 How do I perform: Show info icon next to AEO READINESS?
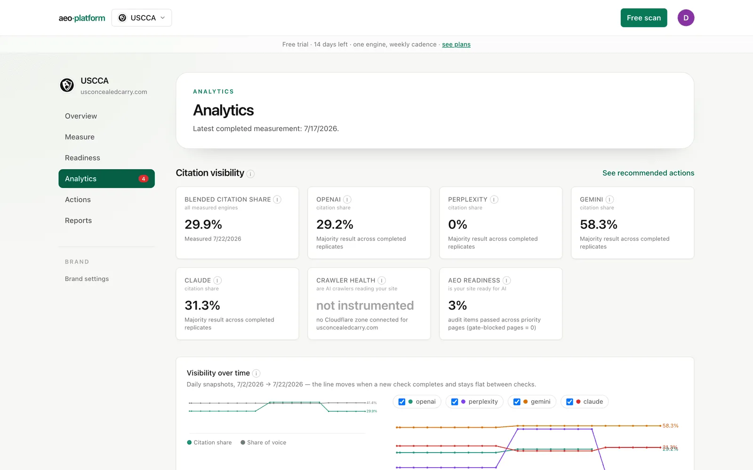[x=506, y=281]
